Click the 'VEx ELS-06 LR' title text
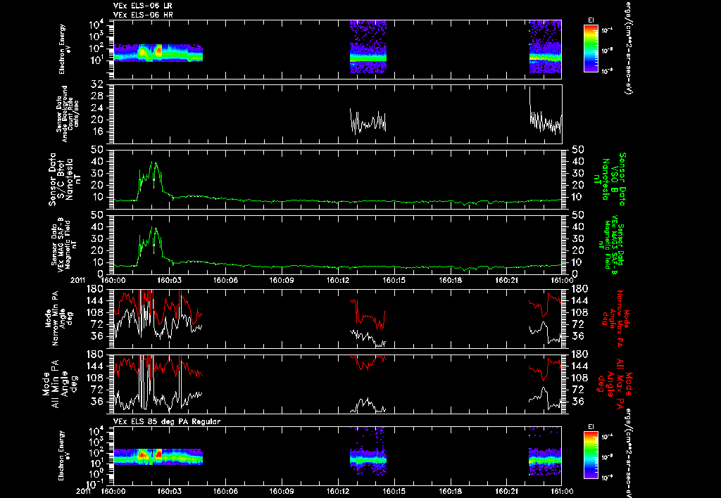721x498 pixels. pyautogui.click(x=143, y=6)
